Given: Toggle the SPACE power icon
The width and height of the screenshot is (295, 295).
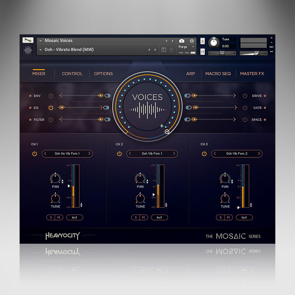Looking at the screenshot, I should [x=245, y=119].
